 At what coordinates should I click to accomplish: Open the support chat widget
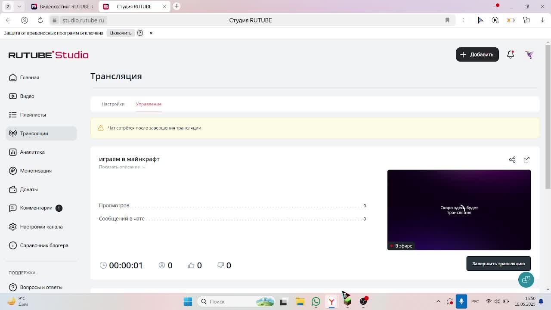526,280
